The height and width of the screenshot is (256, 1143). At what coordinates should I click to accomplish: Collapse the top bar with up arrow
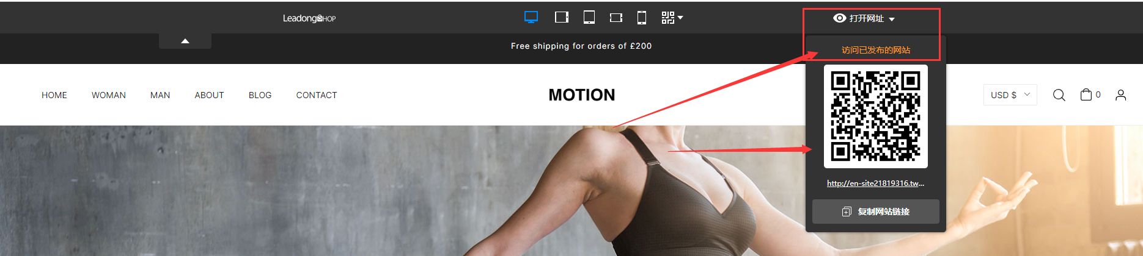[x=185, y=41]
